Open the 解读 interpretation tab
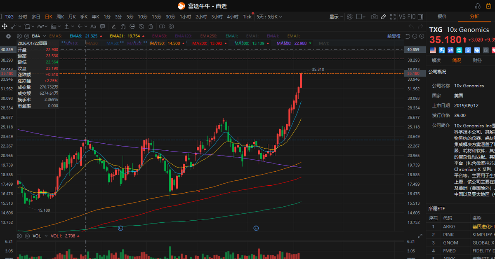This screenshot has width=495, height=259. tap(436, 61)
